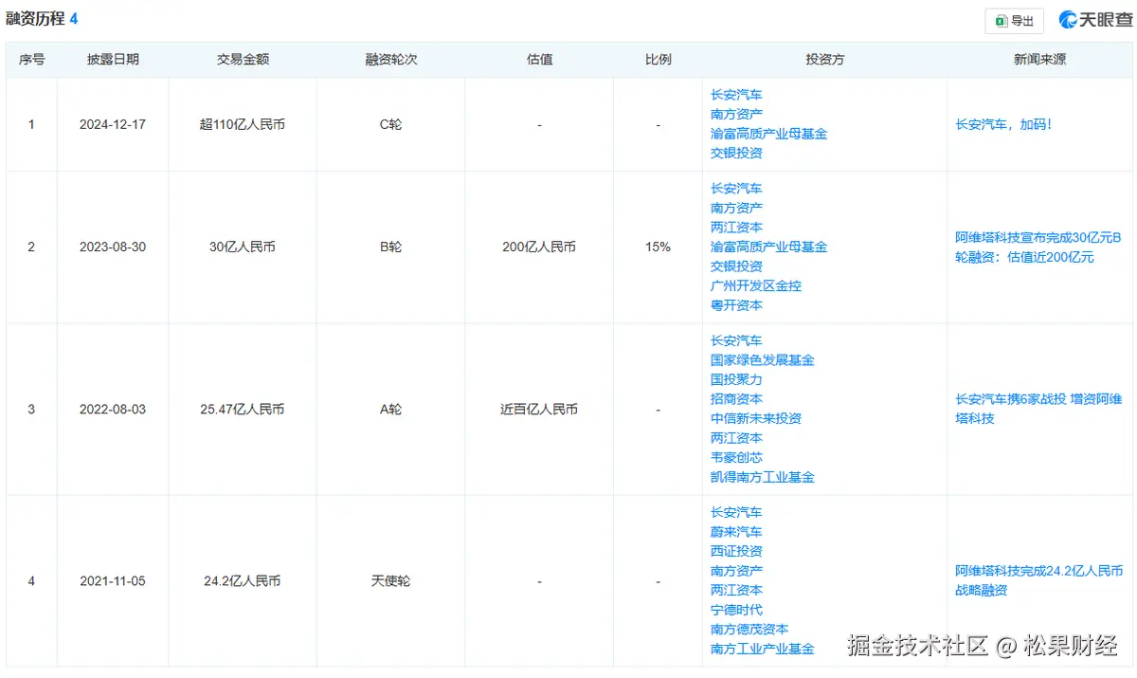Click the 序号 column header

point(31,59)
